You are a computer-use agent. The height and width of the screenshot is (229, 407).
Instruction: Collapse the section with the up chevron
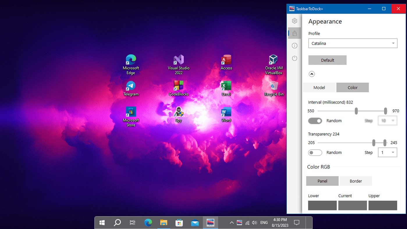click(312, 74)
